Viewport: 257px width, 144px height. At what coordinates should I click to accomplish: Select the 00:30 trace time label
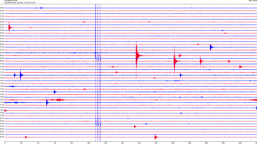point(2,11)
